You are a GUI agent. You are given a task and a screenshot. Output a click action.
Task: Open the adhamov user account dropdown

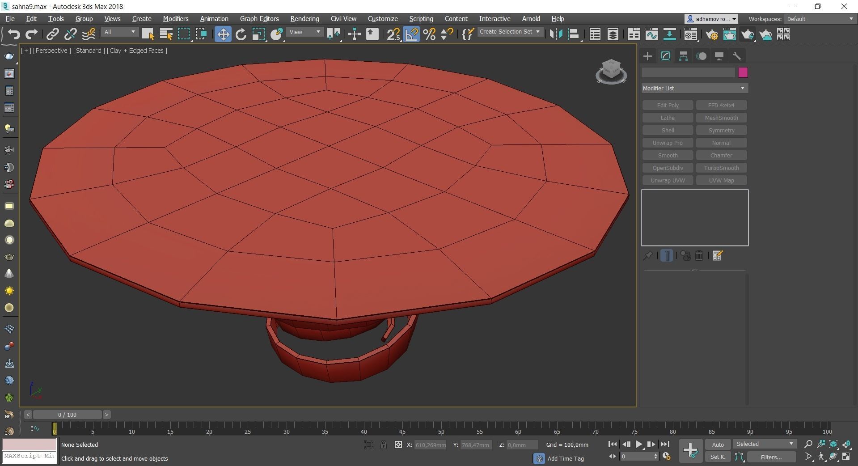(x=711, y=19)
